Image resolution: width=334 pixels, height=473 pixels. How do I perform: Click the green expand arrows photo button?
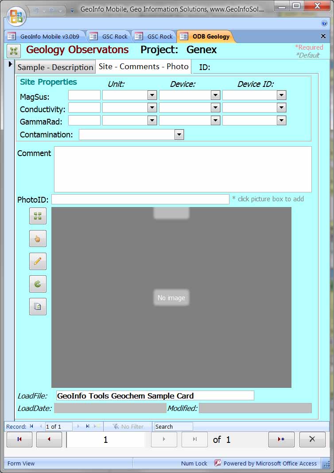[x=38, y=216]
